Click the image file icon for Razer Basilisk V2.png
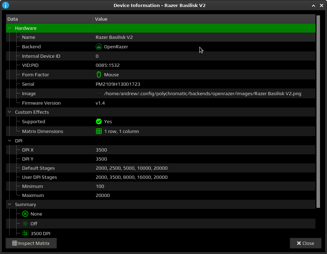Image resolution: width=327 pixels, height=254 pixels. pyautogui.click(x=98, y=93)
